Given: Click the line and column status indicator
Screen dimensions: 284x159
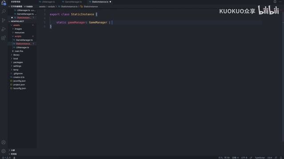Looking at the screenshot, I should (224, 158).
